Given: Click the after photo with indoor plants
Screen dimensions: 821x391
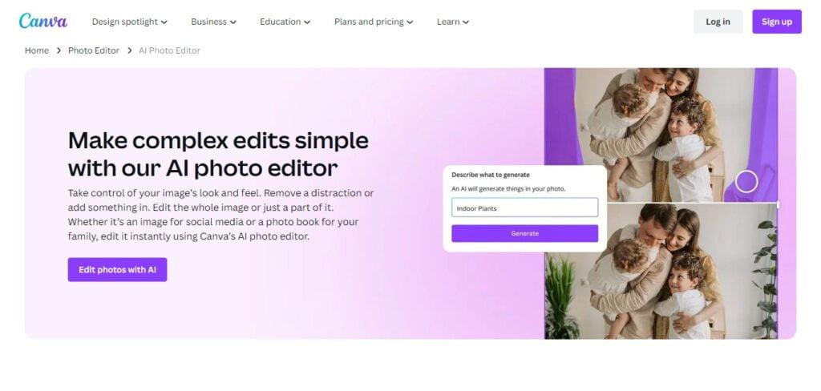Looking at the screenshot, I should [661, 271].
